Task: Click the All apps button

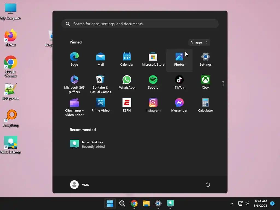Action: 199,42
